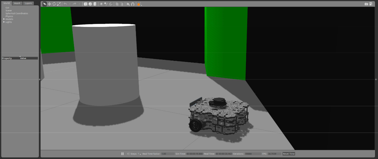Activate the rotate mode tool
Viewport: 378px width, 159px height.
pos(54,4)
